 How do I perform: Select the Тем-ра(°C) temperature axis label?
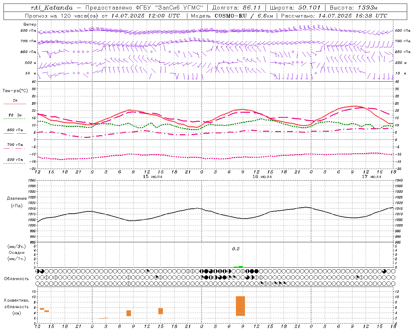15,91
